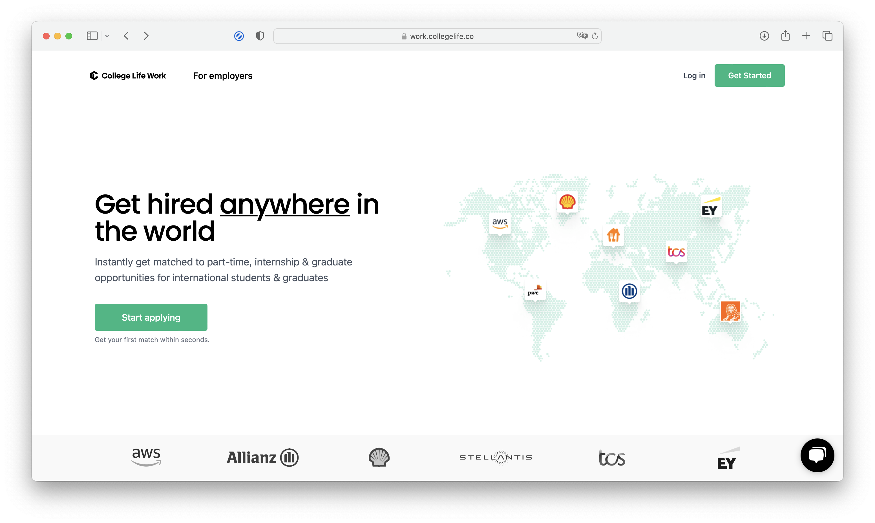Reload the page with the refresh icon
The height and width of the screenshot is (523, 875).
(x=595, y=36)
